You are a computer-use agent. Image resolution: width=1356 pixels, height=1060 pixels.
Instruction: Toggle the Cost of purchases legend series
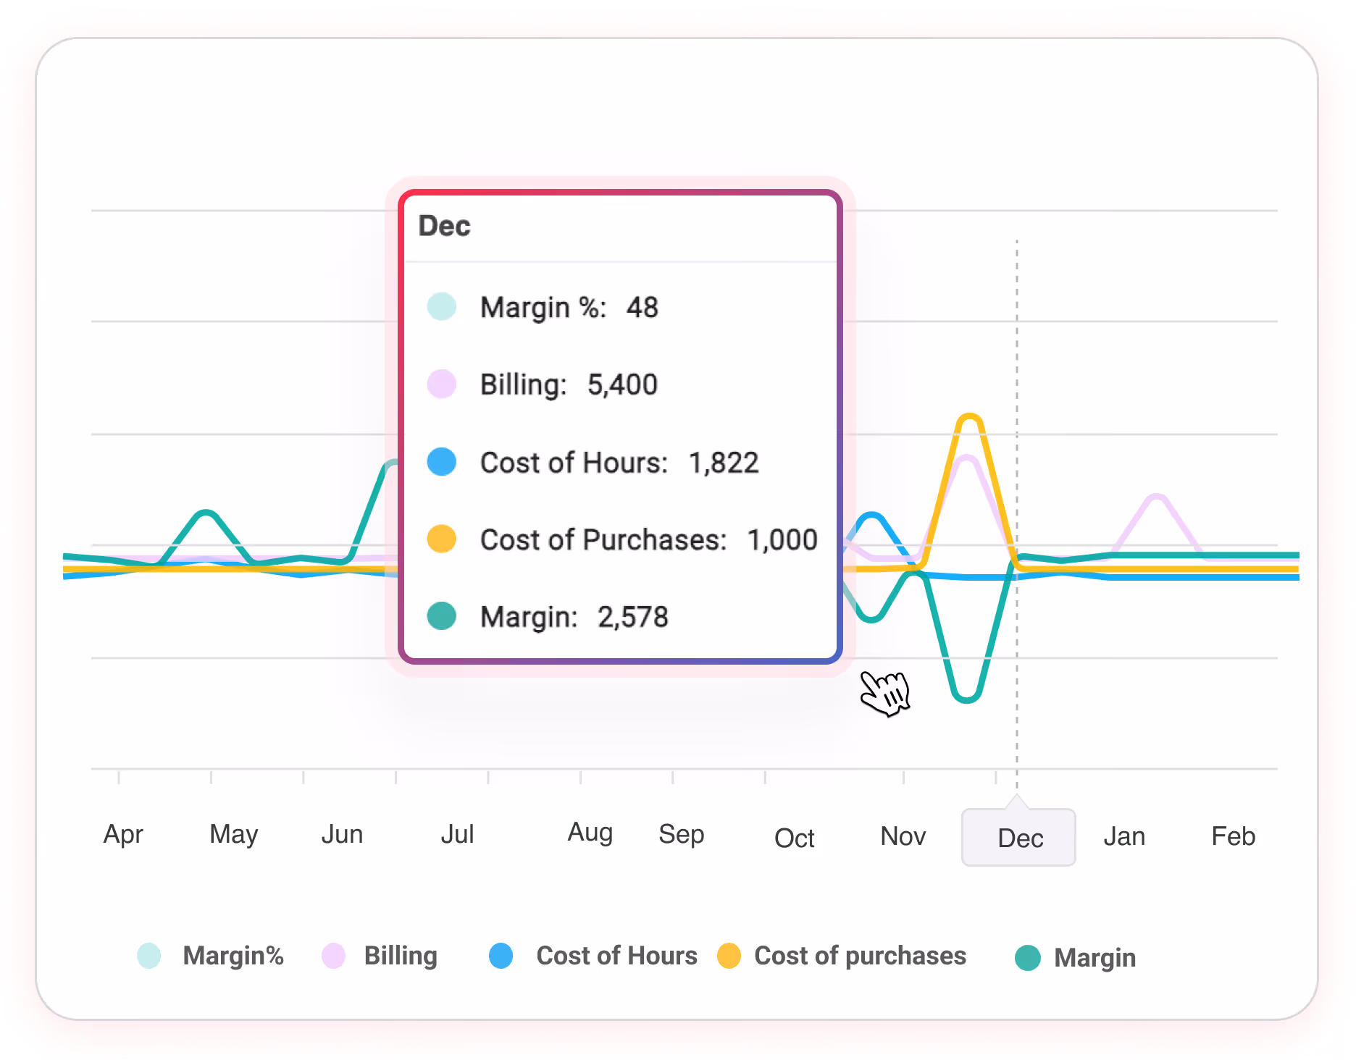pos(841,956)
